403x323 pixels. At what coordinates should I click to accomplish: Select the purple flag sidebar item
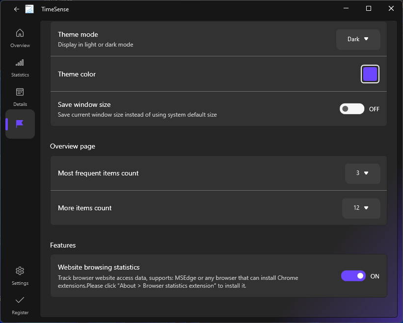coord(20,124)
